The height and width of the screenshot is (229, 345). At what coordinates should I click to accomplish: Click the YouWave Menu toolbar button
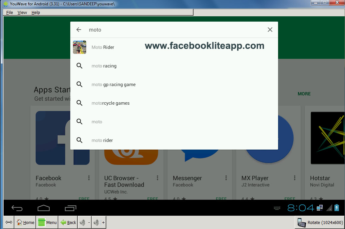(x=47, y=222)
